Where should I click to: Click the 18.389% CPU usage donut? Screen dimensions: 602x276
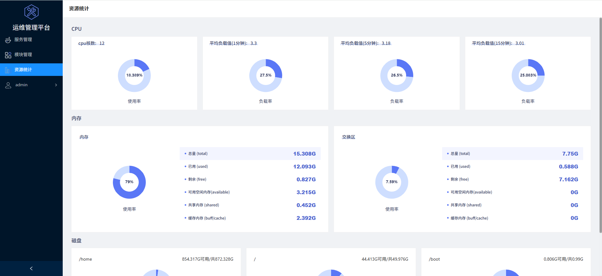(134, 75)
